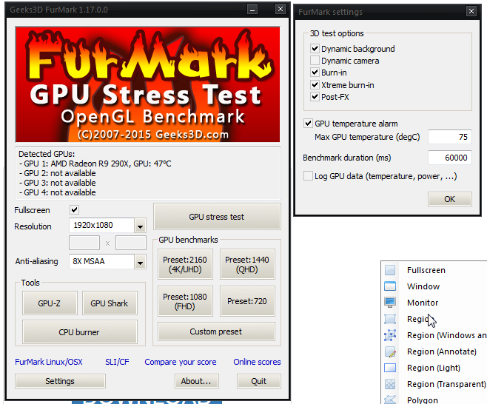Minimize the FurMark main window
The width and height of the screenshot is (487, 404).
252,10
